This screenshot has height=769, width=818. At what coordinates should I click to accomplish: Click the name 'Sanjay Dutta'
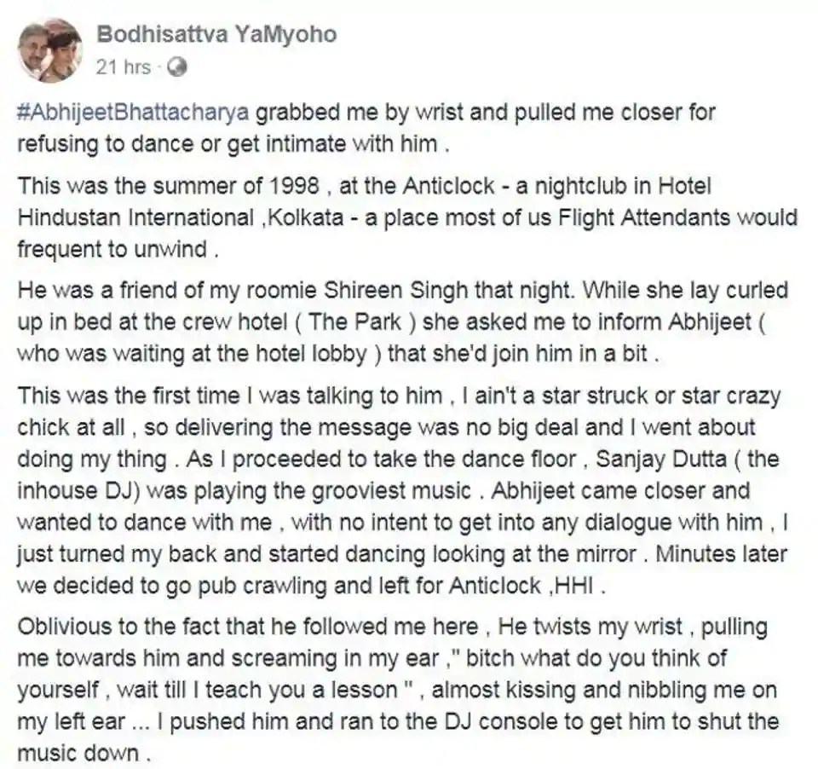[x=660, y=460]
